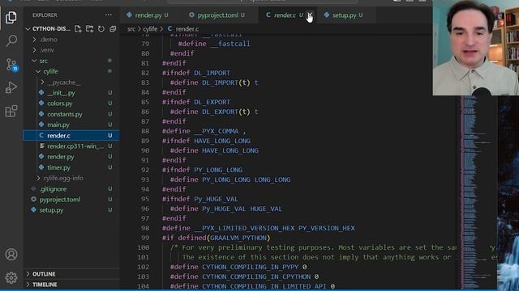The height and width of the screenshot is (291, 519).
Task: Create a new file in Explorer
Action: point(78,29)
